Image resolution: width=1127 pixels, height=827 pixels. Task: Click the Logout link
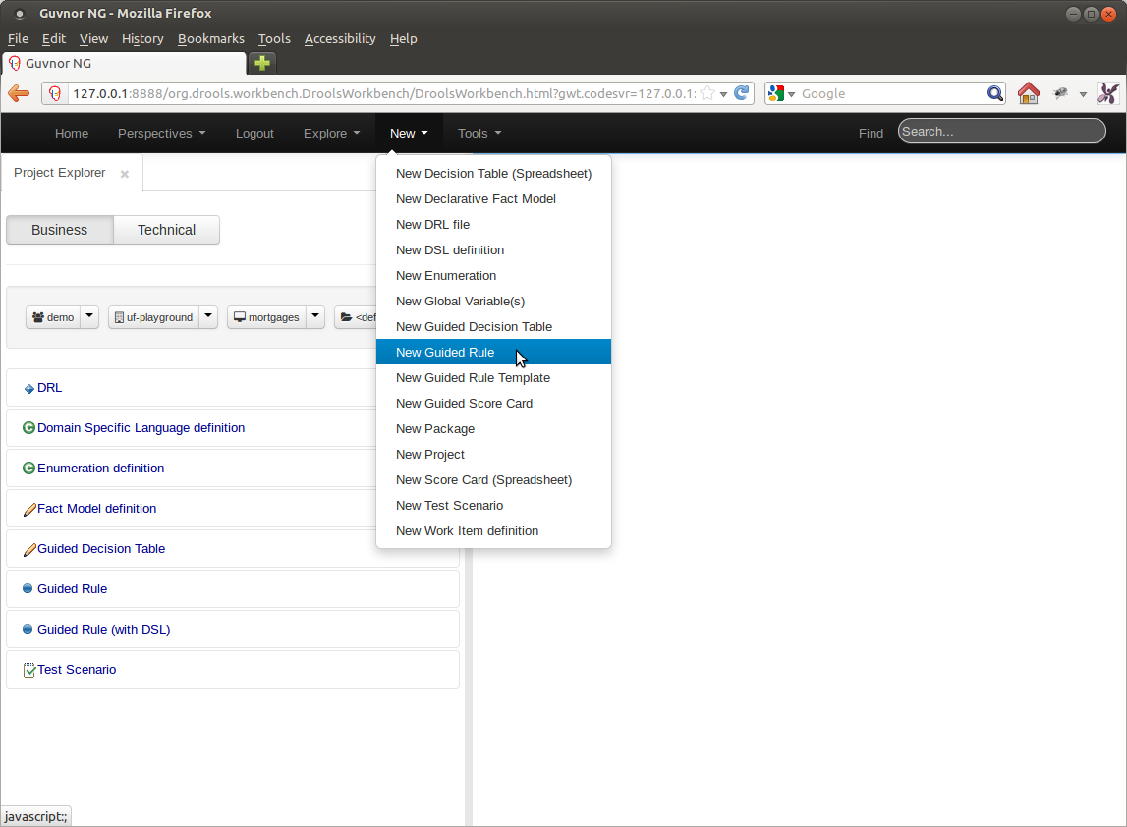point(254,134)
